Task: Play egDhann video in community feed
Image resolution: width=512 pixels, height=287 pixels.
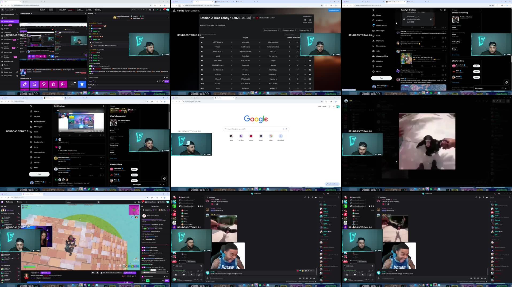Action: [x=406, y=58]
